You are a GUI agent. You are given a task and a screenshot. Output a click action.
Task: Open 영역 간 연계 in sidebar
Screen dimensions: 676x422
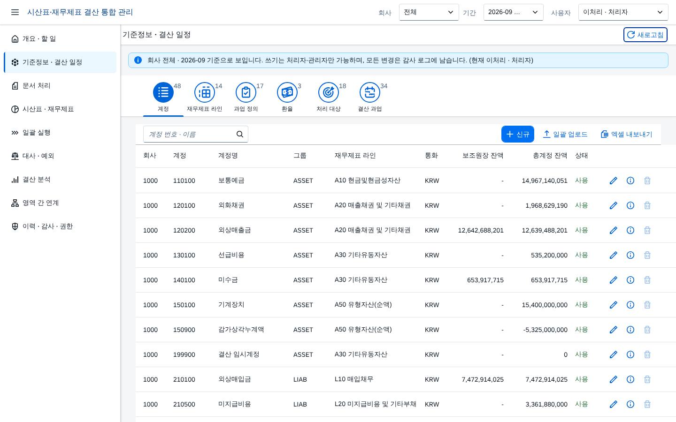[x=60, y=203]
